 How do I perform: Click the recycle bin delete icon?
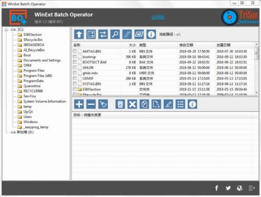click(x=120, y=104)
